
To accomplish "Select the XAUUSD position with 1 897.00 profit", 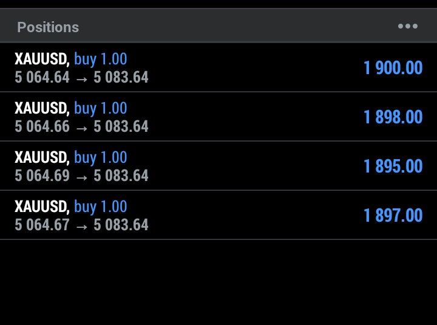I will (218, 215).
